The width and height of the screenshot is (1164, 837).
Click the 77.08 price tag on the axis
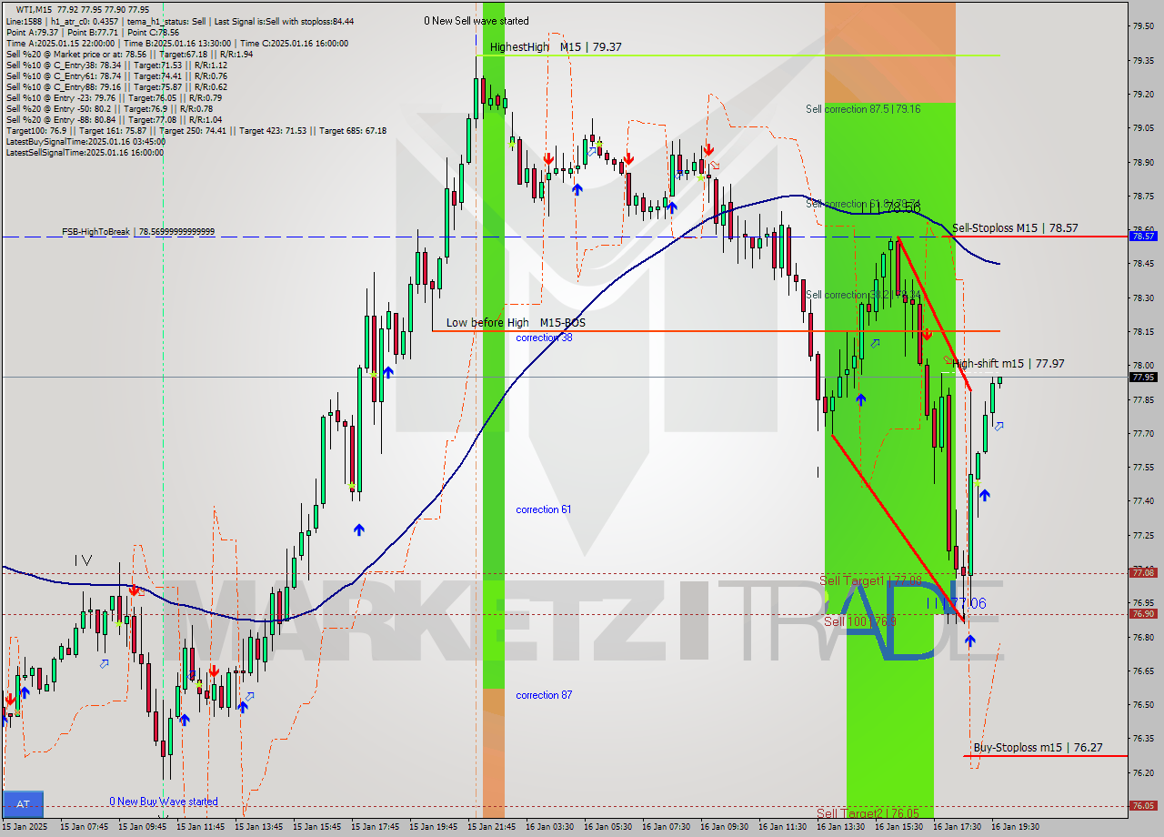pos(1143,572)
